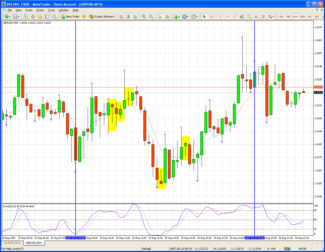Open the Navigator panel star-folder icon
The width and height of the screenshot is (325, 252).
tap(40, 17)
